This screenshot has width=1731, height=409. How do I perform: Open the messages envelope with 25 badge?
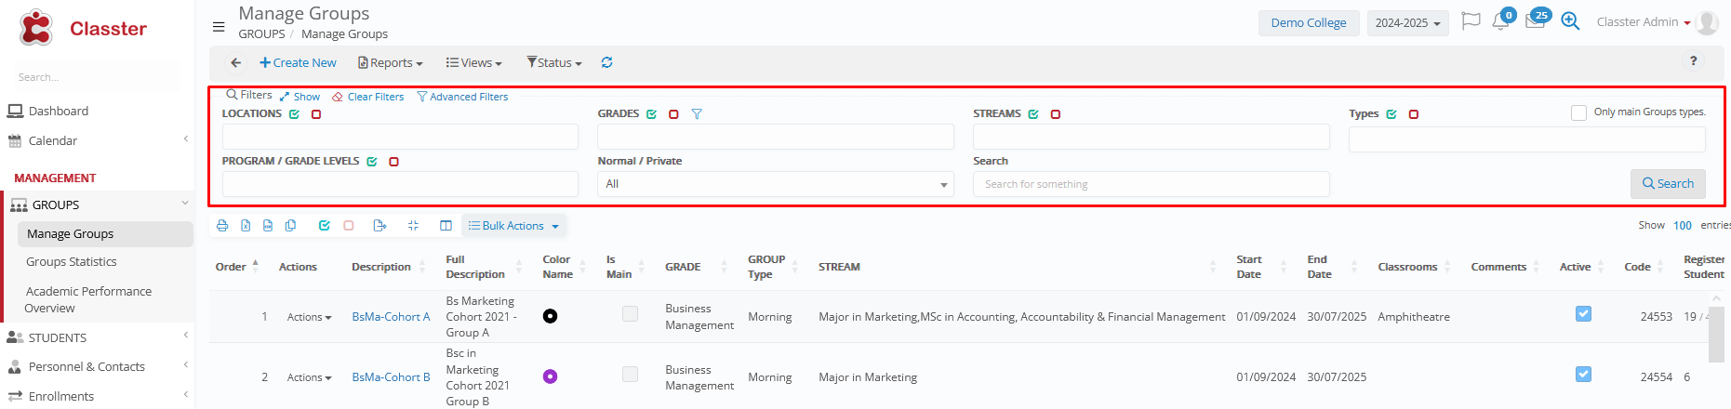1535,21
